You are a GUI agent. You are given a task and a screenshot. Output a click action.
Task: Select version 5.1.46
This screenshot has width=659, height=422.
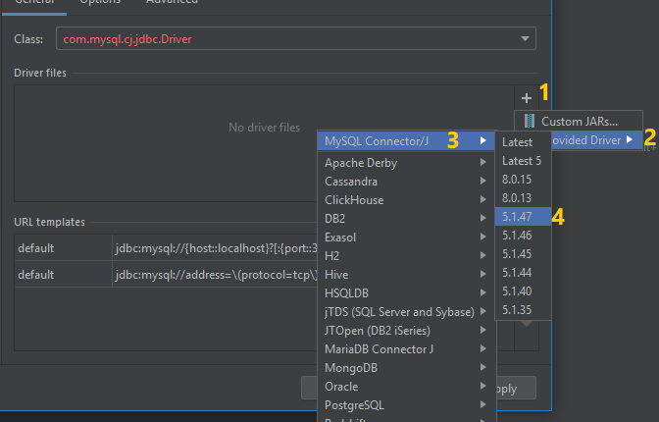tap(523, 236)
